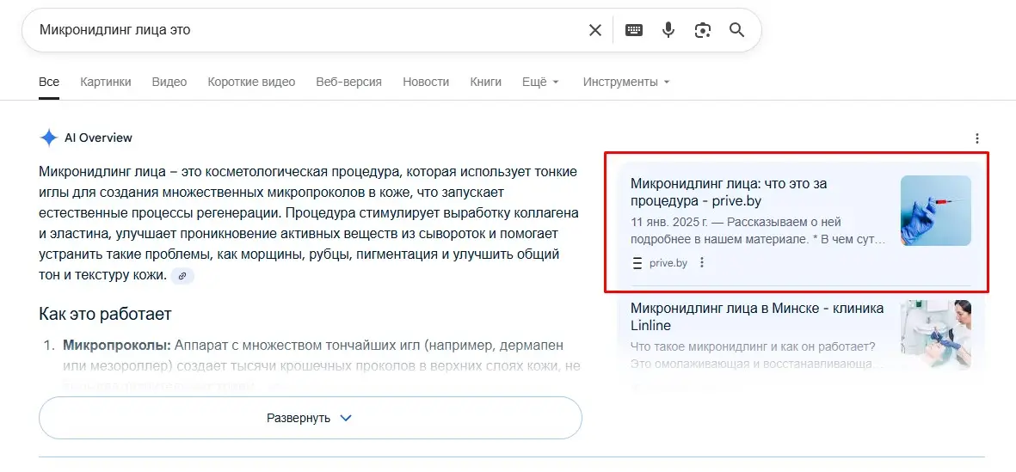Image resolution: width=1016 pixels, height=472 pixels.
Task: Switch to the Картинки tab
Action: click(x=106, y=82)
